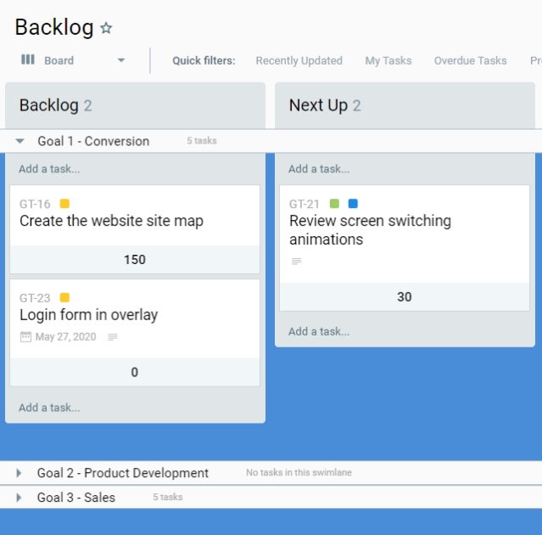Click description icon on GT-21 card
Viewport: 542px width, 535px height.
296,262
